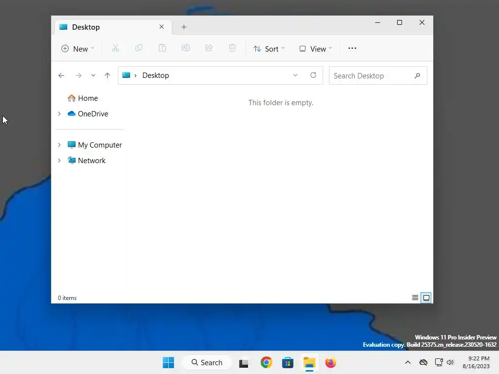Minimize the File Explorer window
This screenshot has height=374, width=499.
point(378,22)
